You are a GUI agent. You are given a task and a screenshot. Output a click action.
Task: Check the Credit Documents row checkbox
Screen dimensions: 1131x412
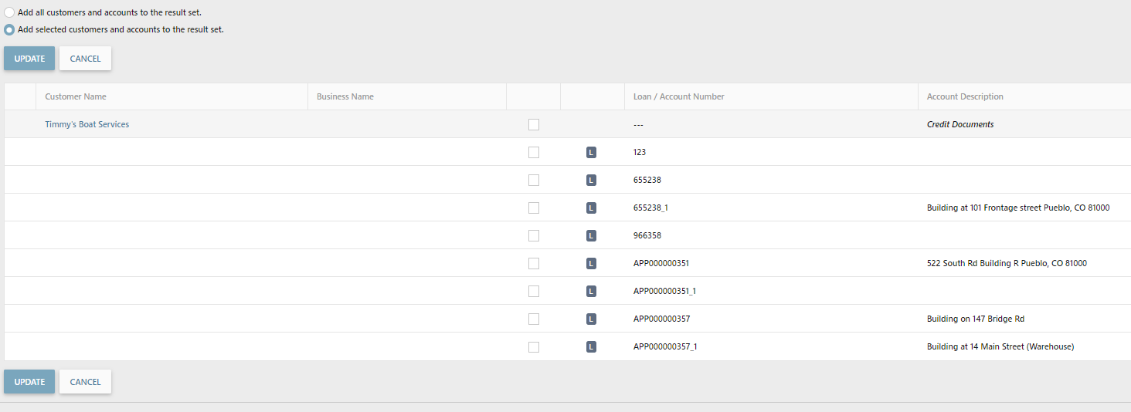[x=534, y=125]
